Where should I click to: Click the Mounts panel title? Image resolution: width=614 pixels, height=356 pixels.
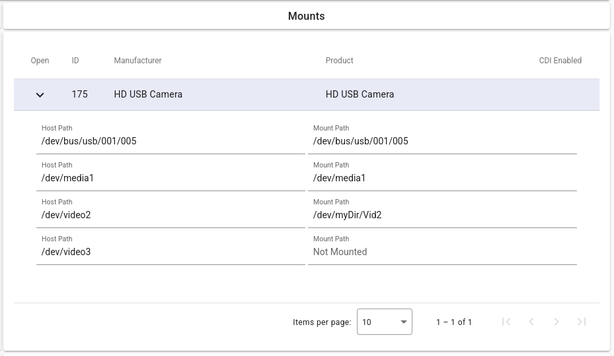tap(306, 16)
